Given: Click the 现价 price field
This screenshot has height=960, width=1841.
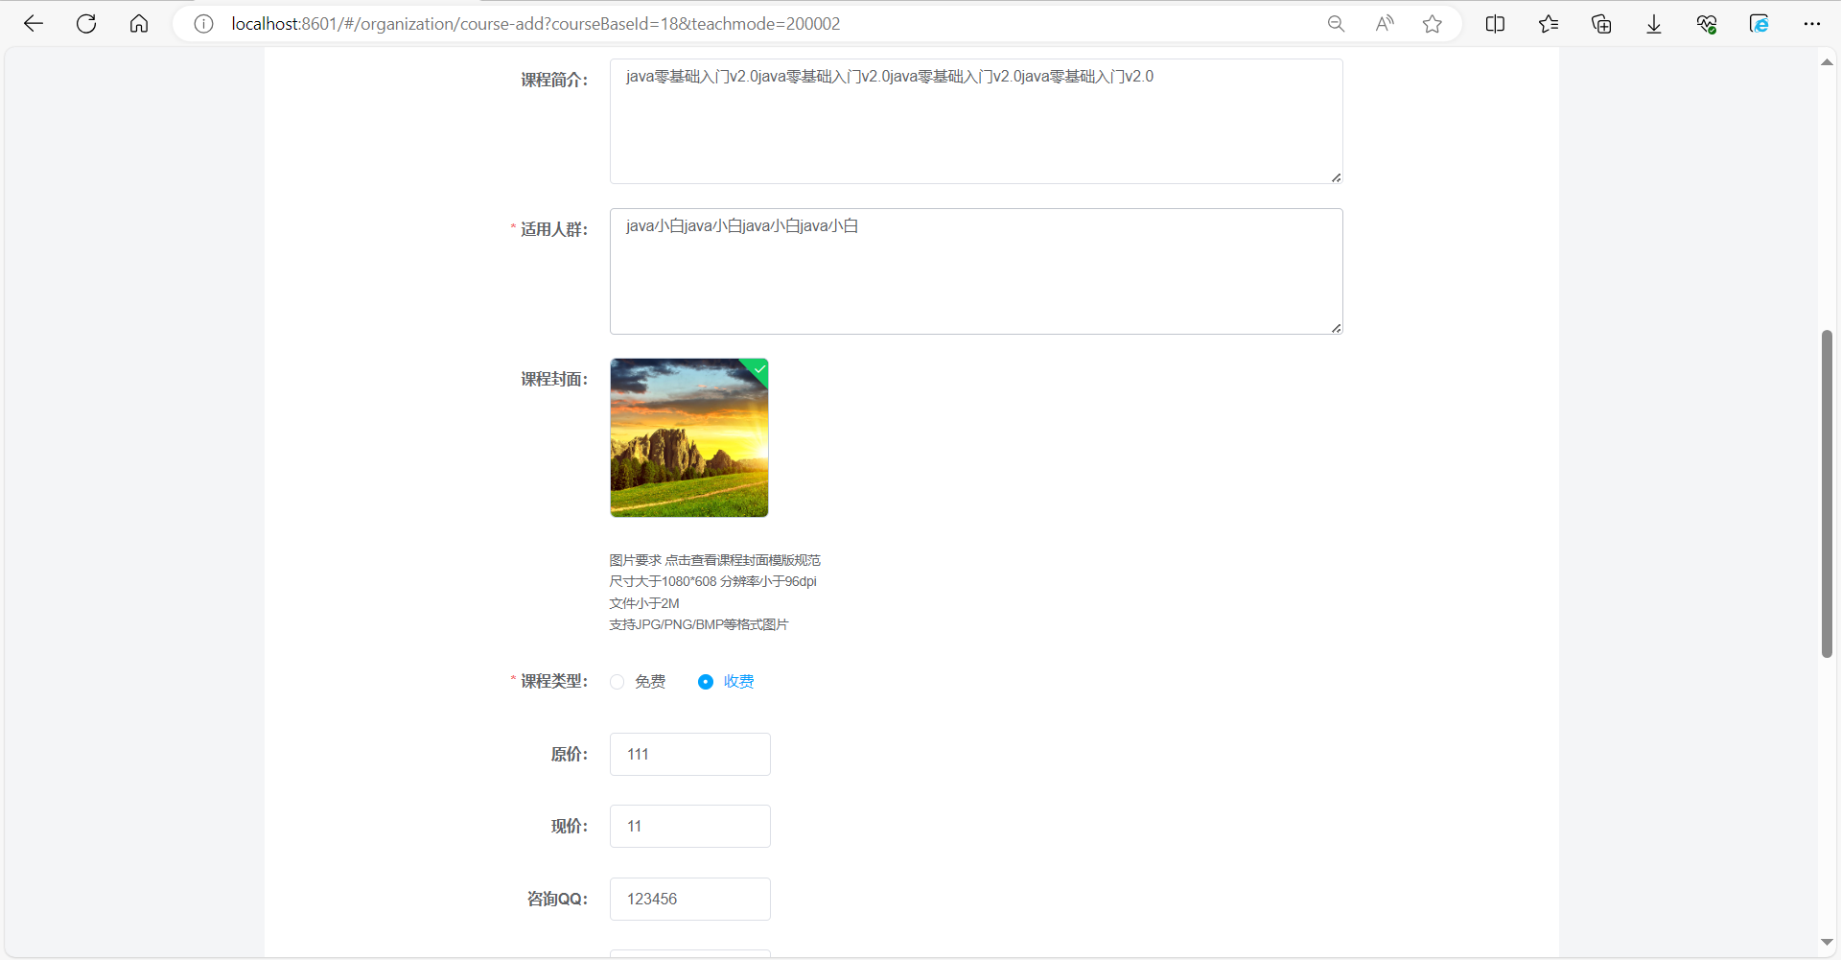Looking at the screenshot, I should (x=690, y=826).
